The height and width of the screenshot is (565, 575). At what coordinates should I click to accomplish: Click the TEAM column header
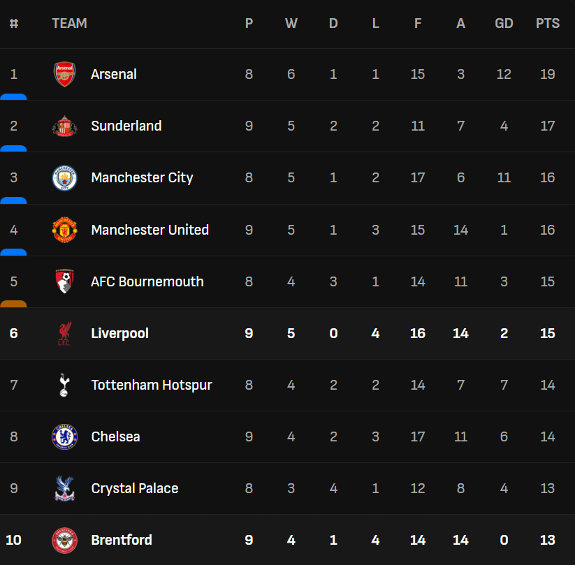pos(69,23)
